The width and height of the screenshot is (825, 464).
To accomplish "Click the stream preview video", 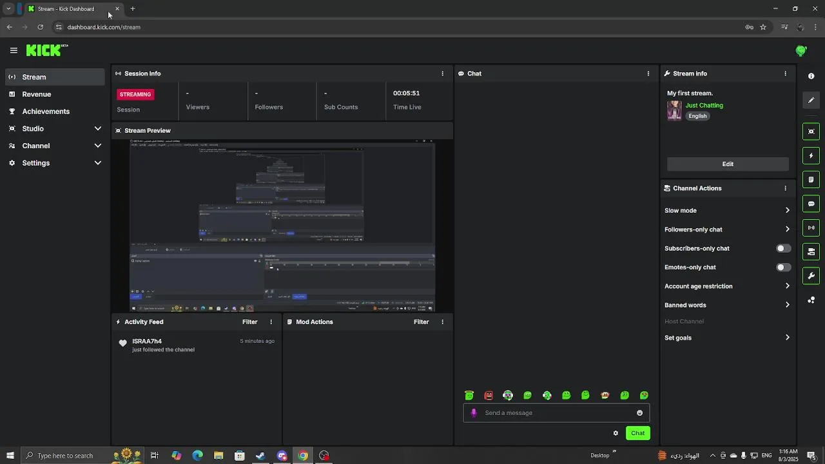I will [282, 226].
